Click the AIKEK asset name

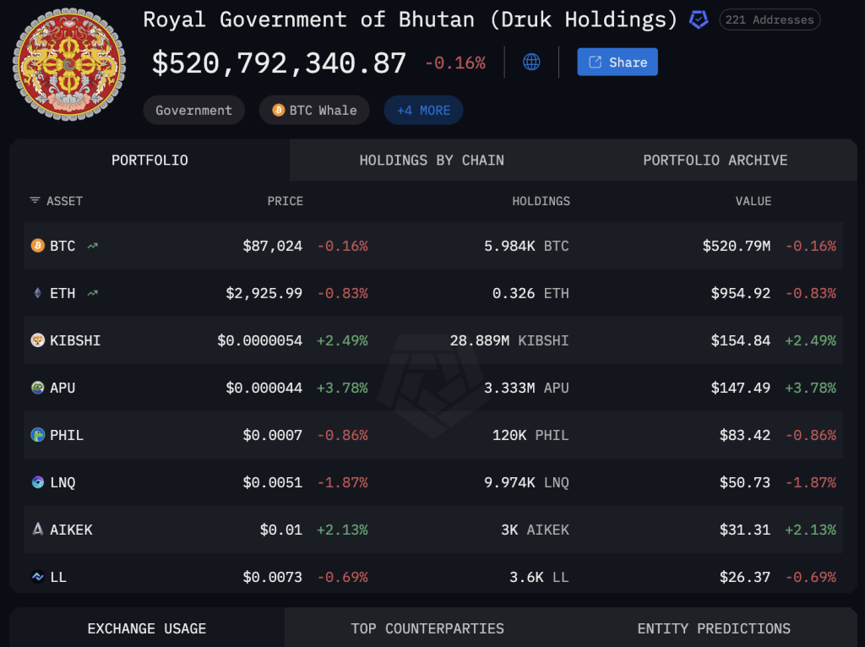(71, 530)
